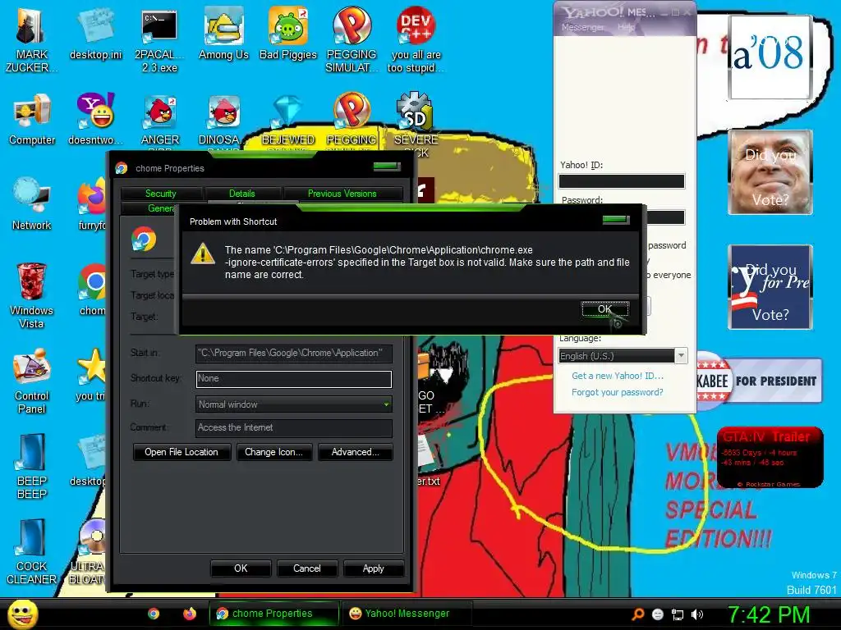Select the COCK CLEANER desktop icon

(32, 550)
